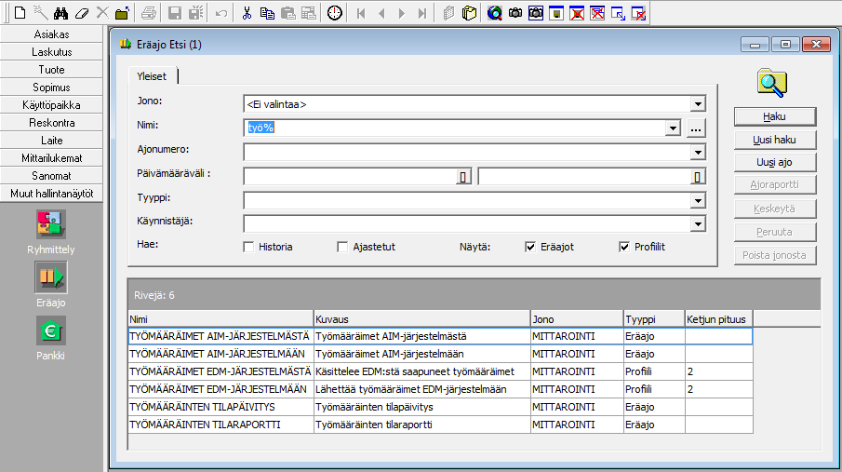Image resolution: width=842 pixels, height=472 pixels.
Task: Go to first record with the toolbar arrow
Action: click(361, 13)
